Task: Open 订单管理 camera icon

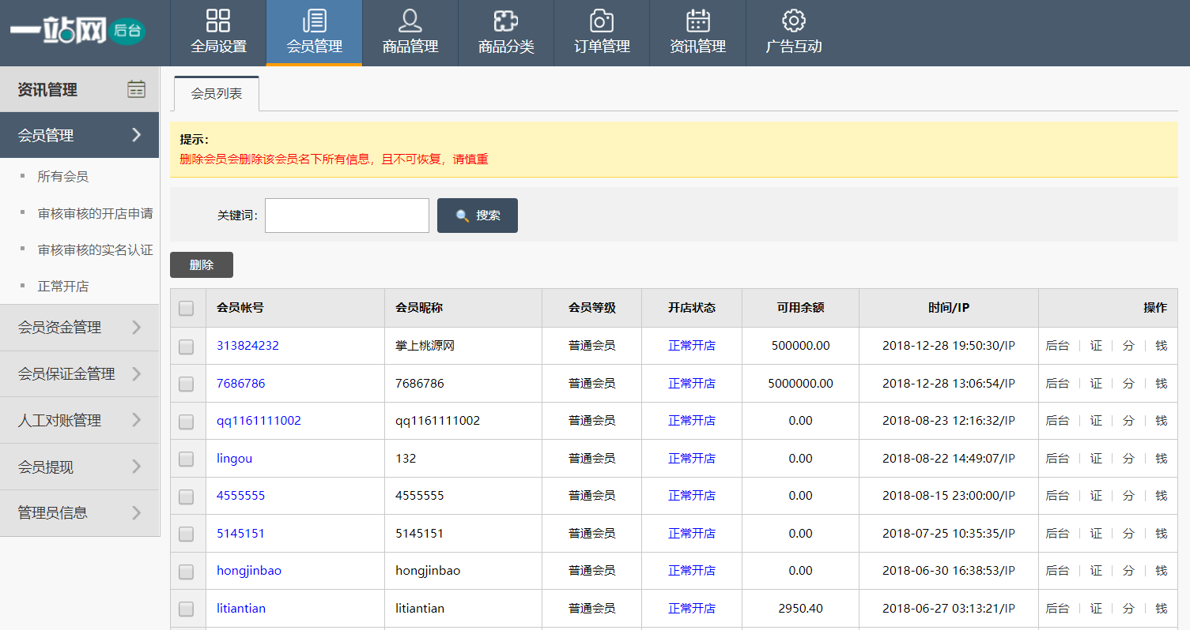Action: (602, 21)
